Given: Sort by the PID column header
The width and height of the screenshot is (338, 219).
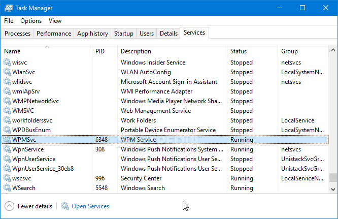Looking at the screenshot, I should pos(105,51).
